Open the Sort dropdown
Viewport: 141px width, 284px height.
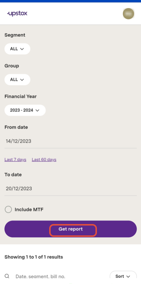click(123, 276)
